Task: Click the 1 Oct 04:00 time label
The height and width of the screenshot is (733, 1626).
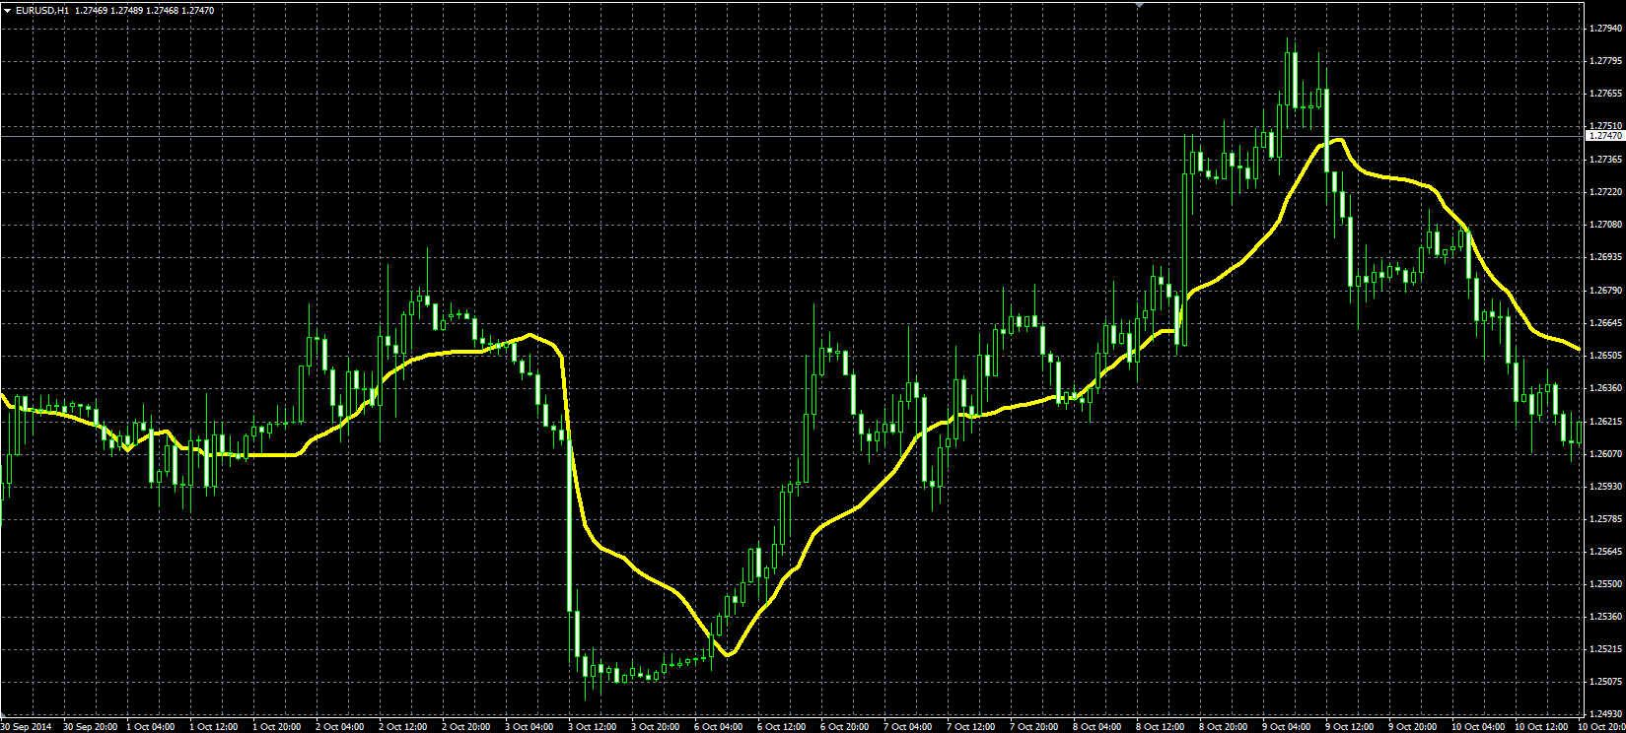Action: tap(152, 727)
